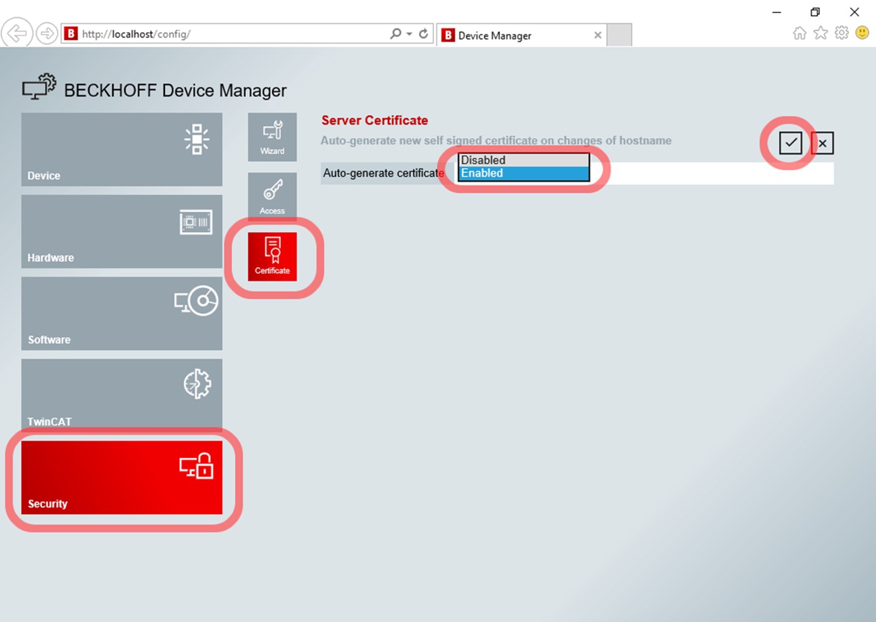
Task: Switch to the Device Manager browser tab
Action: click(x=520, y=35)
